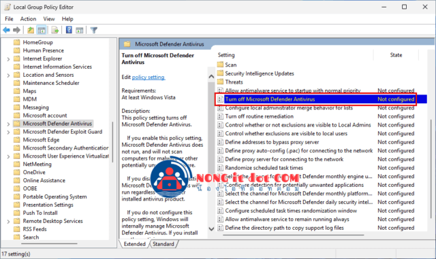Open the File menu
Image resolution: width=436 pixels, height=259 pixels.
tap(9, 19)
